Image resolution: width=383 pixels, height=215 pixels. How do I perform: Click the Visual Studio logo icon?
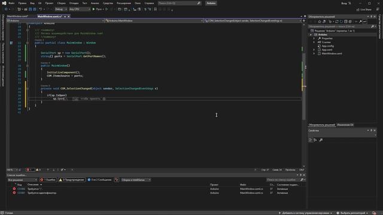[x=4, y=3]
